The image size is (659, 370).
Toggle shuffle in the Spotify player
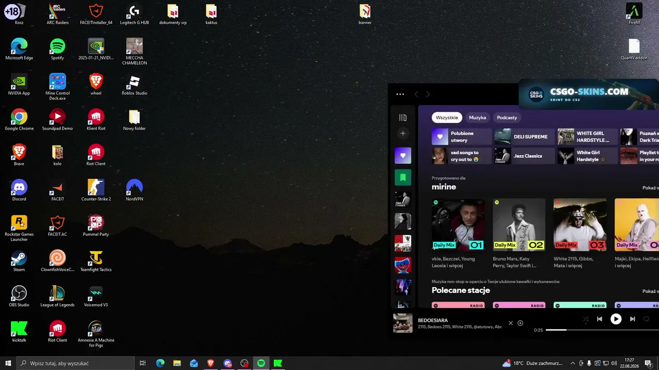click(x=585, y=319)
